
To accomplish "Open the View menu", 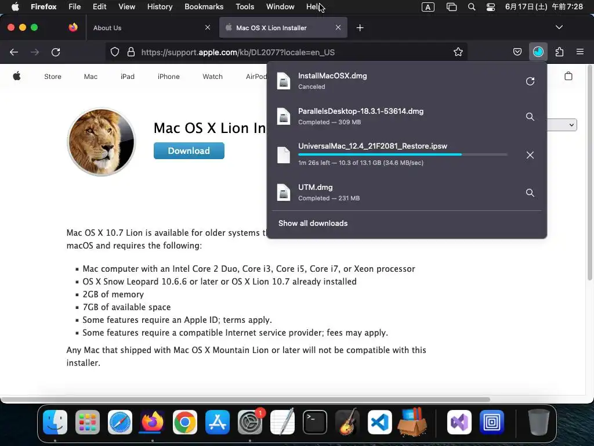I will (x=126, y=7).
